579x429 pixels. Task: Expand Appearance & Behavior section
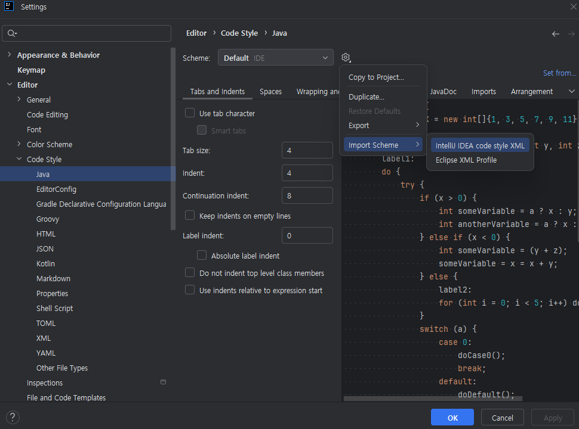(9, 55)
